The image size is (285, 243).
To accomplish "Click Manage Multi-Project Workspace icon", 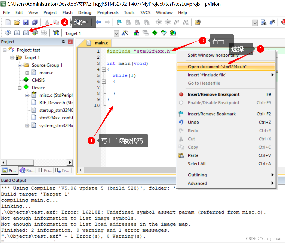I will (x=146, y=33).
